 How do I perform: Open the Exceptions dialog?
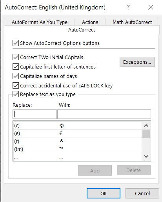point(137,62)
